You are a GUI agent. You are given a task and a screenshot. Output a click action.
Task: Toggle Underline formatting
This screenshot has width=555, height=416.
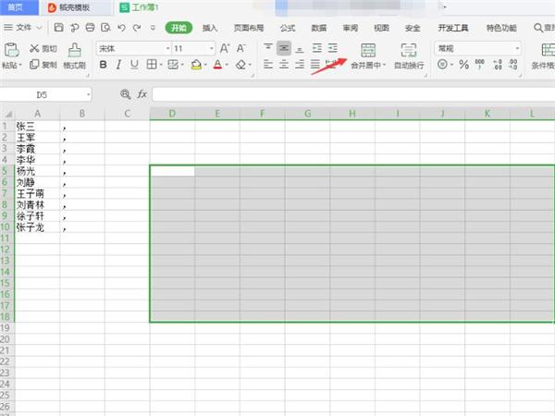tap(134, 65)
